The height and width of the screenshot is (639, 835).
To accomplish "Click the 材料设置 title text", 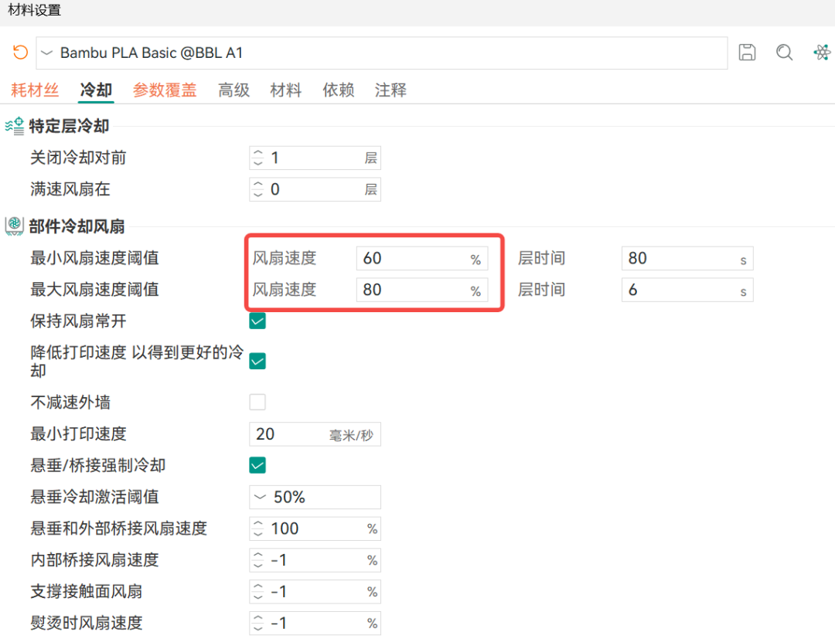I will (x=35, y=10).
